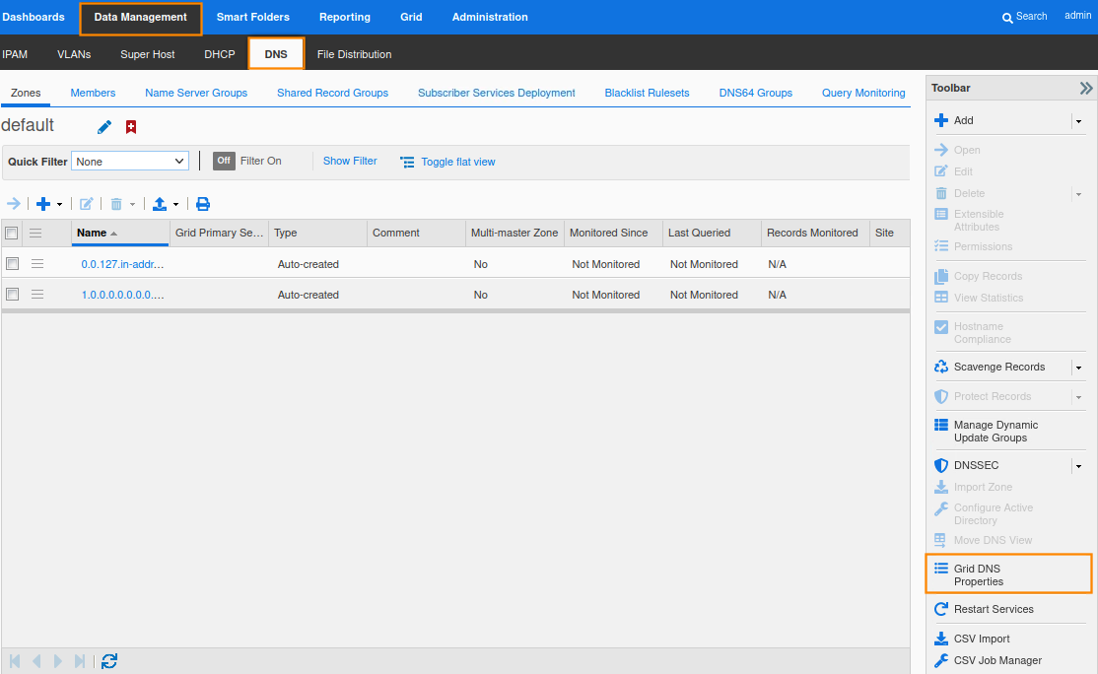This screenshot has height=674, width=1098.
Task: Select checkbox for 0.0.127.in-addr zone row
Action: 13,264
